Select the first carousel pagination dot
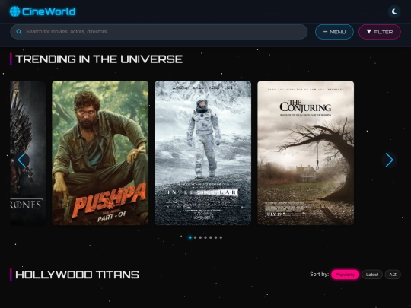The width and height of the screenshot is (411, 308). pyautogui.click(x=190, y=237)
